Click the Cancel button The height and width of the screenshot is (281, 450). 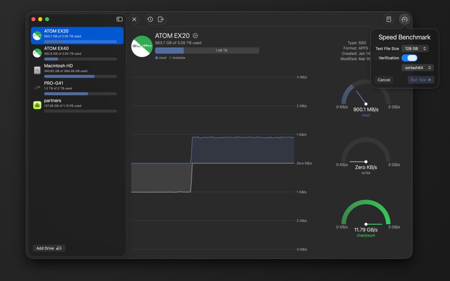click(x=384, y=80)
